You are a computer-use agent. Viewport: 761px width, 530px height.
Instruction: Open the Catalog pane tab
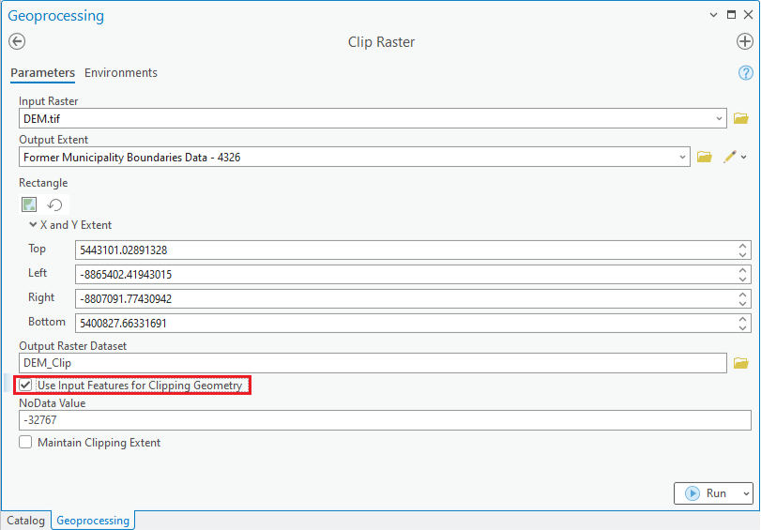coord(25,521)
